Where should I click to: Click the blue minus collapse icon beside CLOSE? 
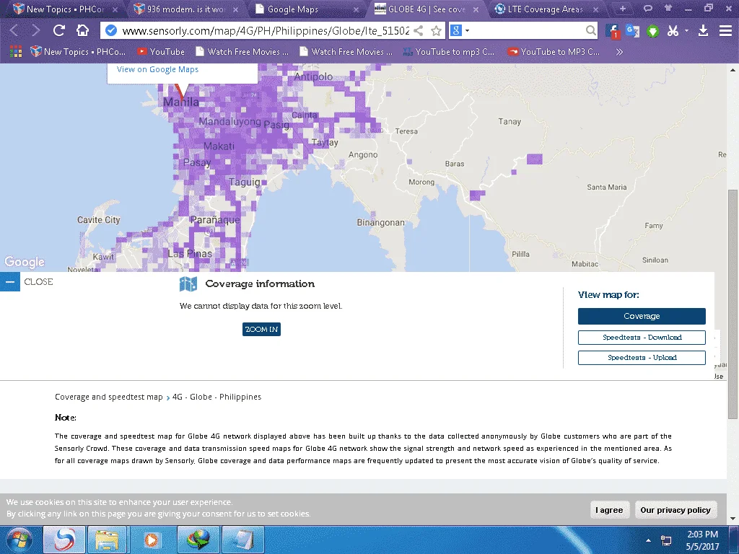pyautogui.click(x=10, y=282)
